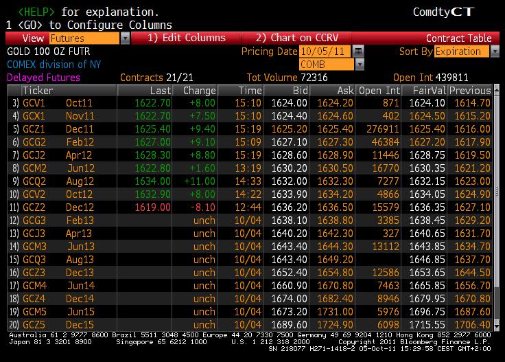
Task: Click the Change column header
Action: click(x=195, y=91)
